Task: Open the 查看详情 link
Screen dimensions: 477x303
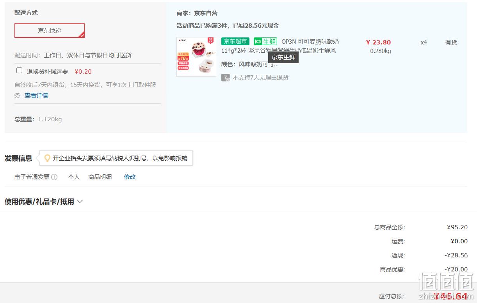Action: click(x=36, y=96)
